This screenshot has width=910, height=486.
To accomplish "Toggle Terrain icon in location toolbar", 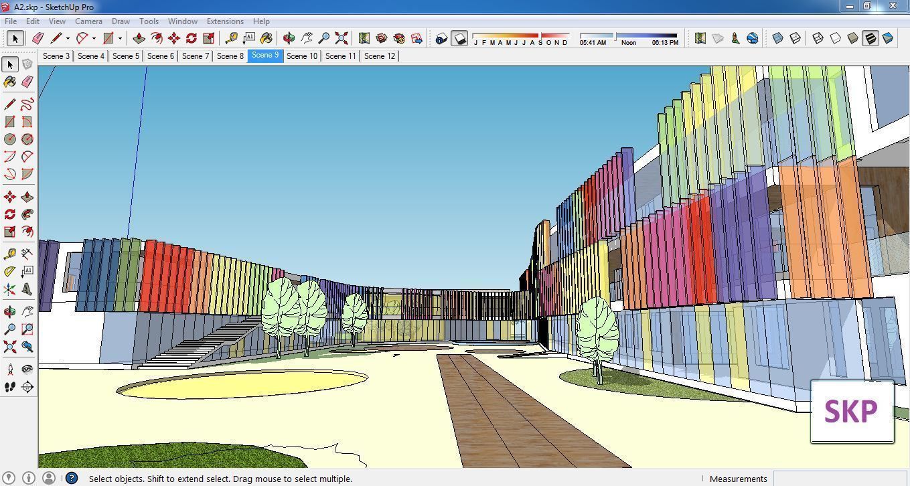I will [718, 38].
